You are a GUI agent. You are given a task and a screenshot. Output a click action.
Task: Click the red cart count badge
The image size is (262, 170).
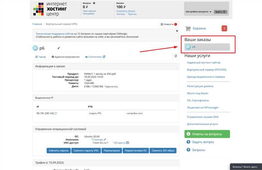tap(224, 28)
